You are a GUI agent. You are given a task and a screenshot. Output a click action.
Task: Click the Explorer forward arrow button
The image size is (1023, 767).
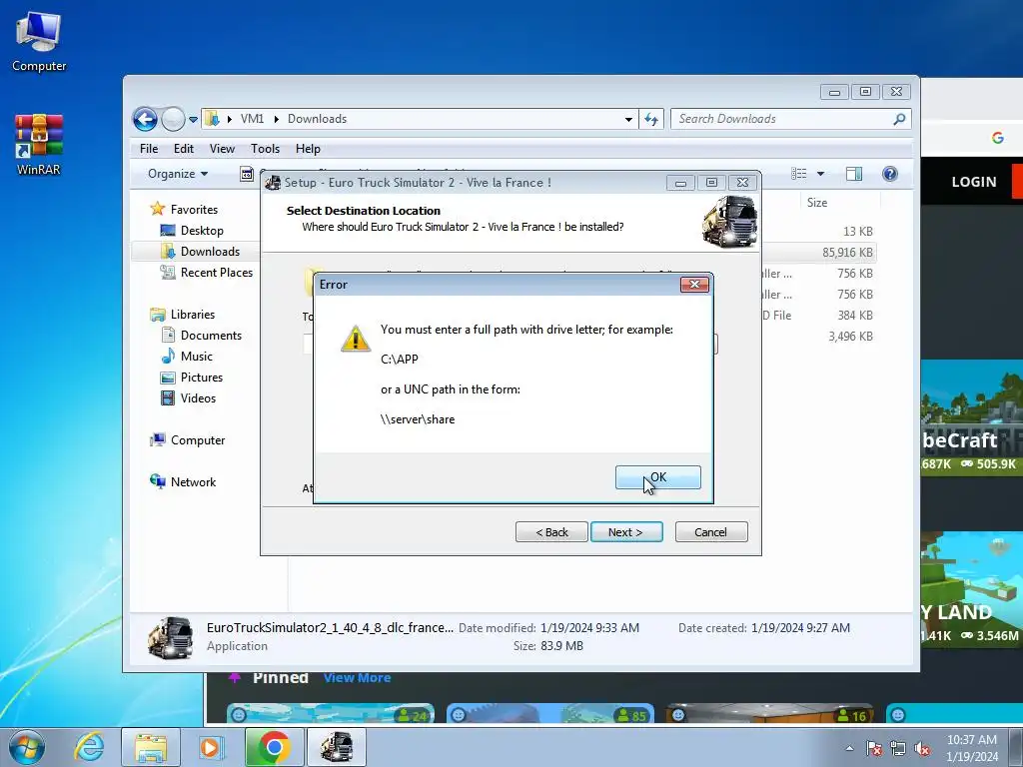click(x=173, y=120)
